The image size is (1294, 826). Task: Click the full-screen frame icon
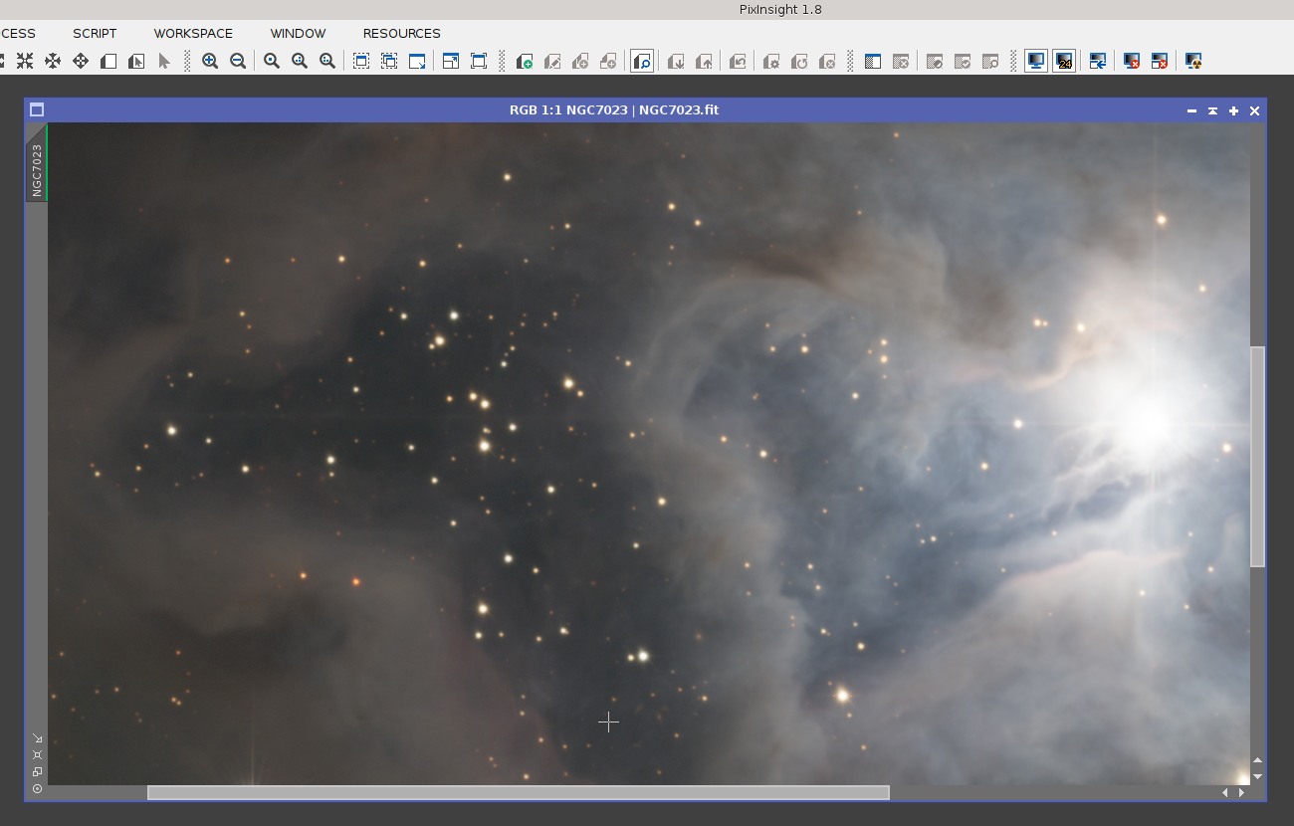pyautogui.click(x=479, y=61)
